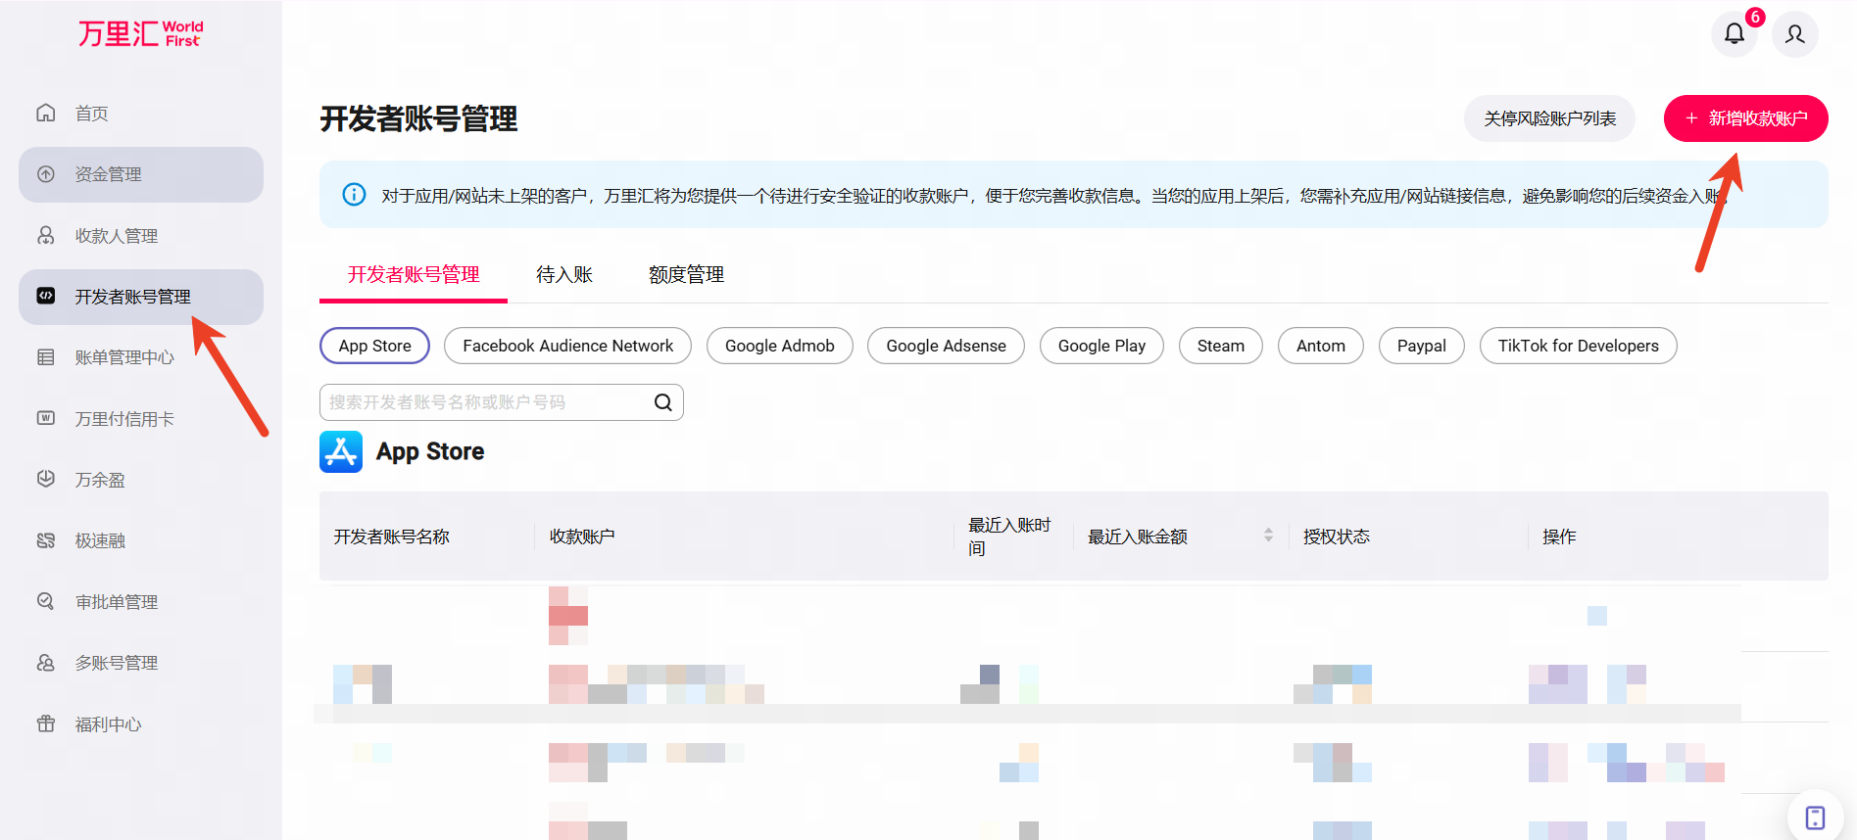This screenshot has height=840, width=1857.
Task: Open 关停风险账户列表
Action: [1549, 118]
